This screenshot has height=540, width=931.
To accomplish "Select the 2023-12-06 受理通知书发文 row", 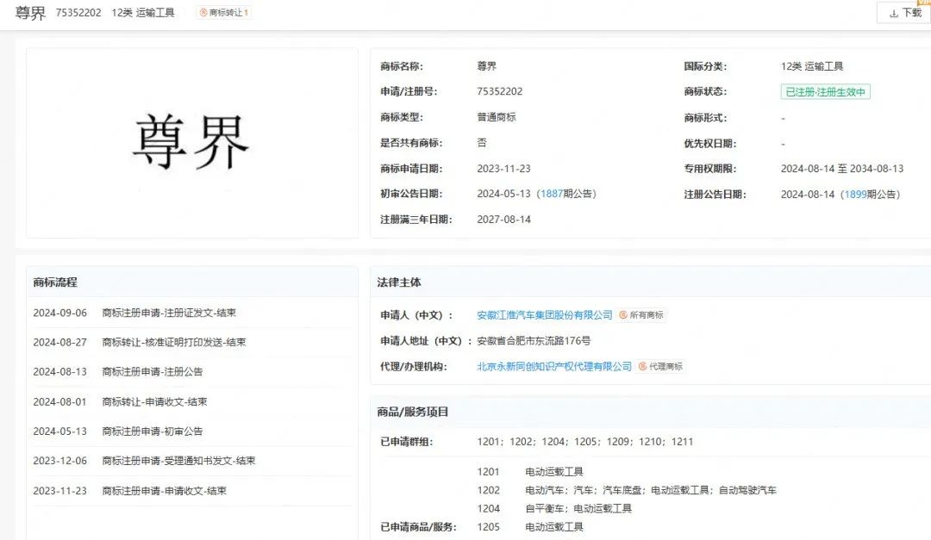I will click(x=191, y=461).
